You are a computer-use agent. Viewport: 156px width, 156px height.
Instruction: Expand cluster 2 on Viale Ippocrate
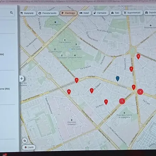(122, 101)
